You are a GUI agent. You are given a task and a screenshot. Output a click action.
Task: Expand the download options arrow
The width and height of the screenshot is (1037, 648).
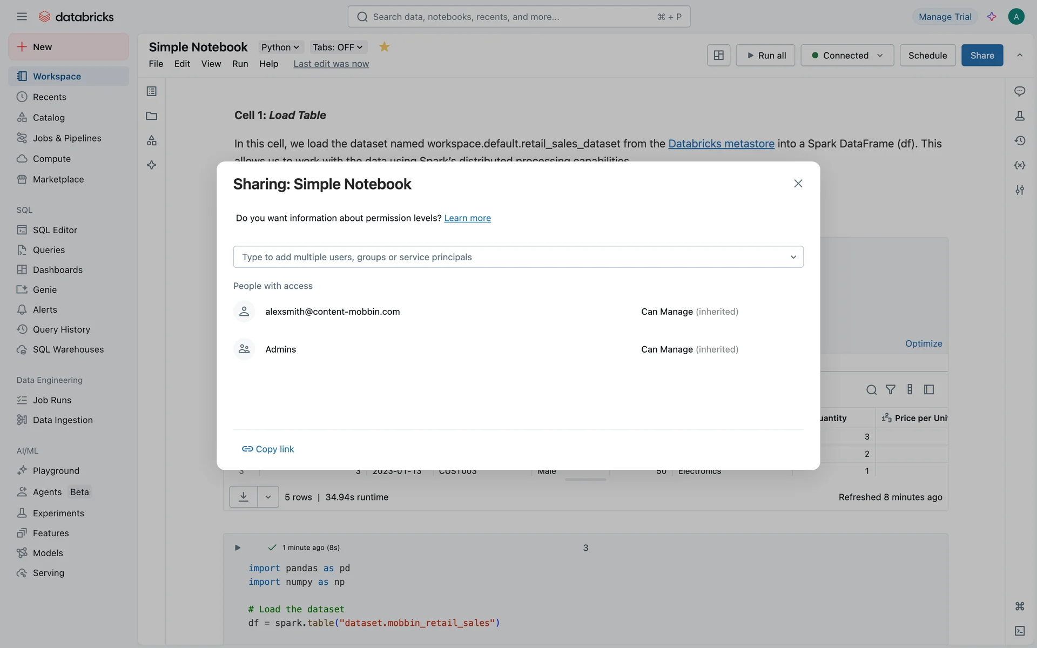coord(268,497)
